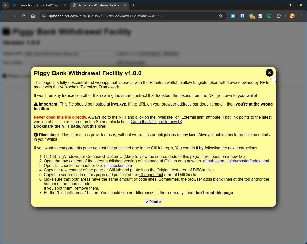Close the Piggy Bank Withdrawal Facility tab

124,5
